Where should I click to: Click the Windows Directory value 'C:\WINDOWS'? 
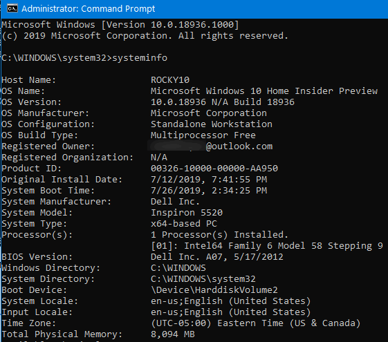(x=178, y=268)
